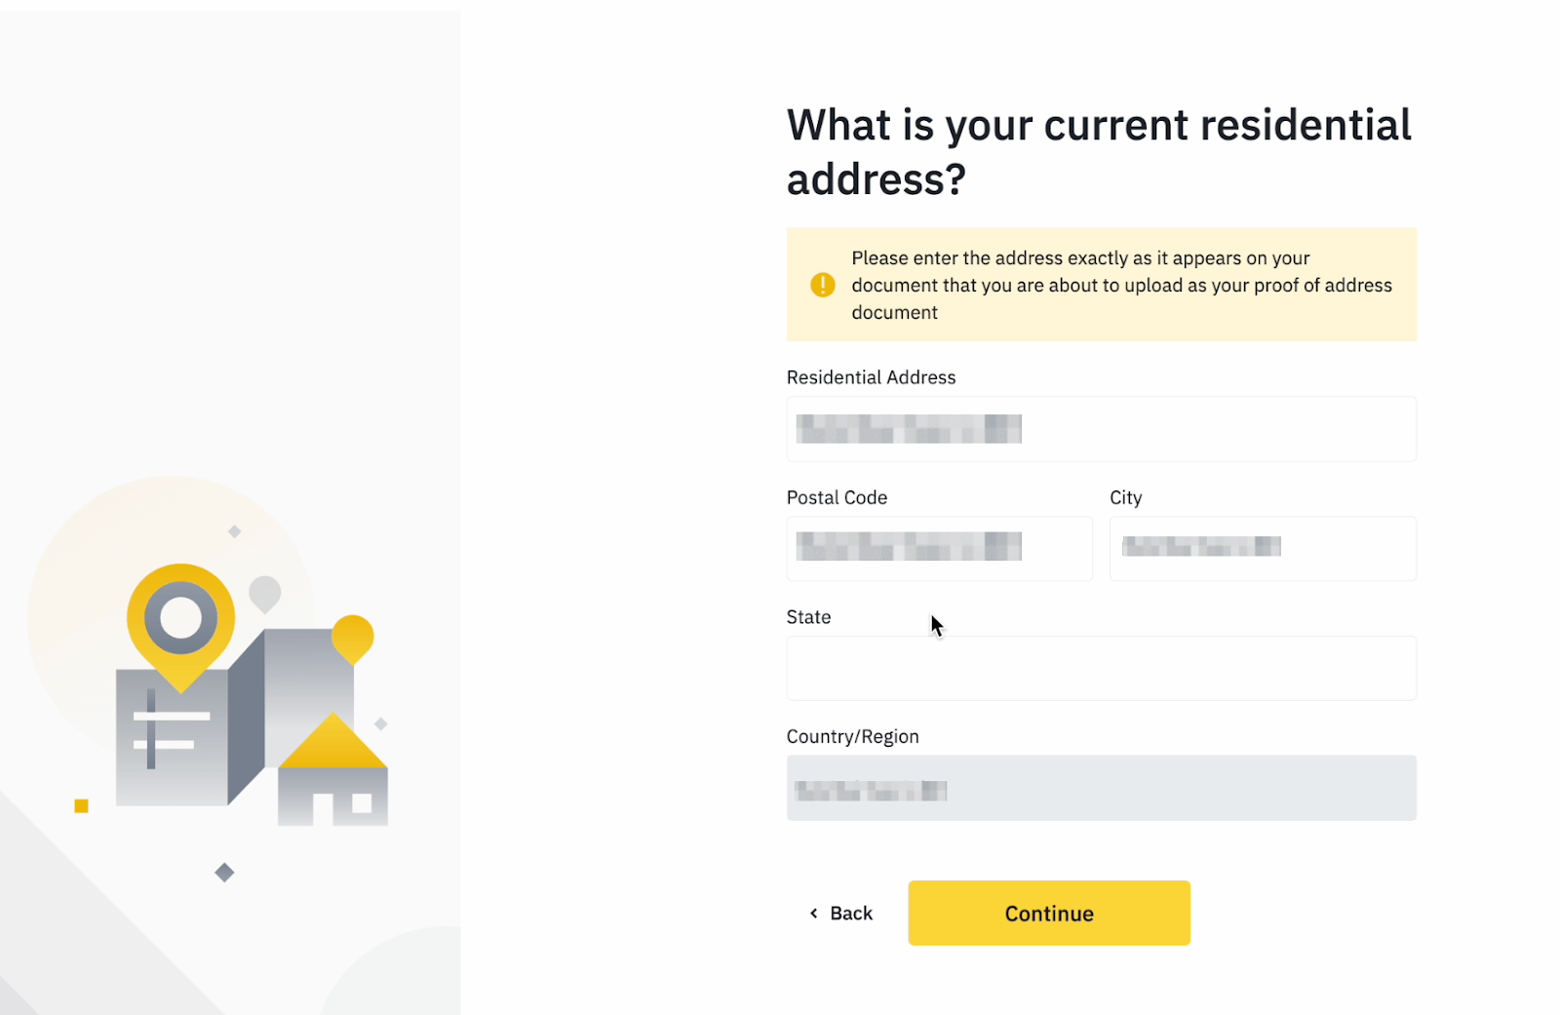Click the Back chevron arrow icon
The height and width of the screenshot is (1015, 1560).
tap(813, 913)
